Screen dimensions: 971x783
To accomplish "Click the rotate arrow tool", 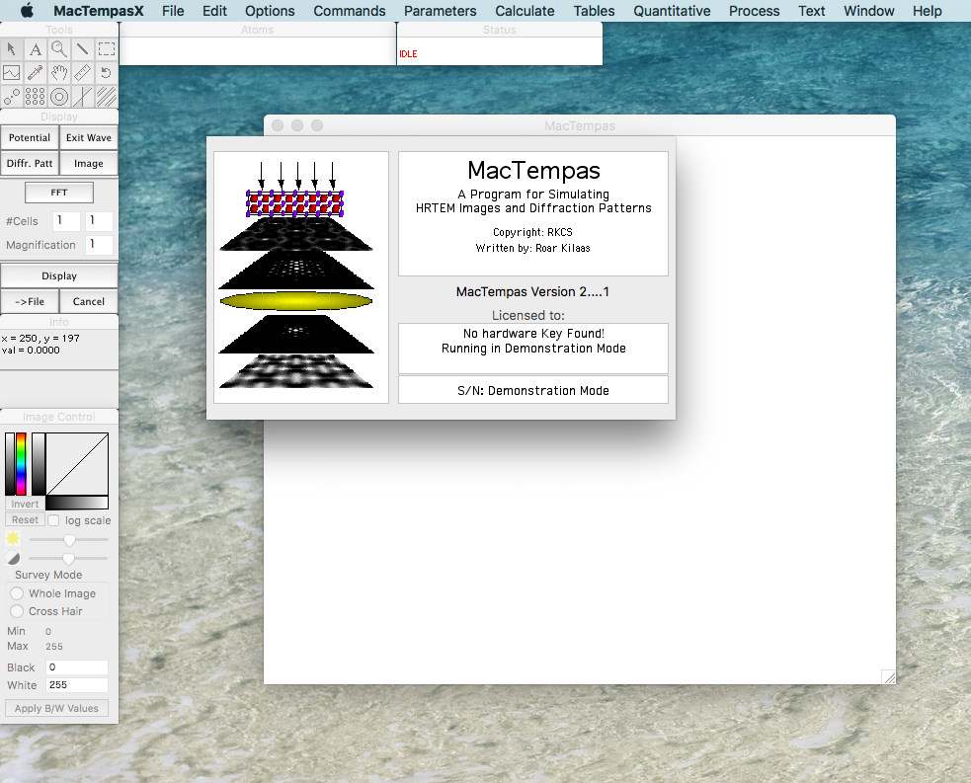I will (107, 73).
